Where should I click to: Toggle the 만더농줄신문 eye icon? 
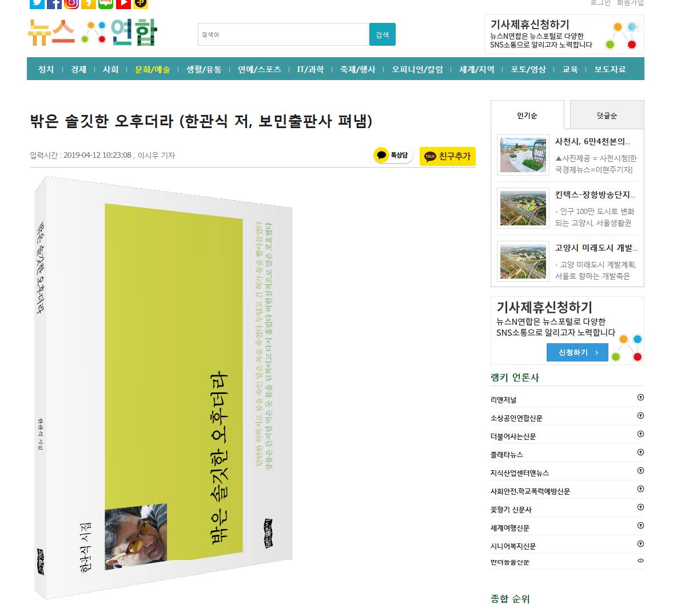click(x=640, y=561)
